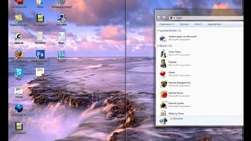Select the plain text document desktop icon
Image resolution: width=251 pixels, height=141 pixels.
[x=40, y=36]
